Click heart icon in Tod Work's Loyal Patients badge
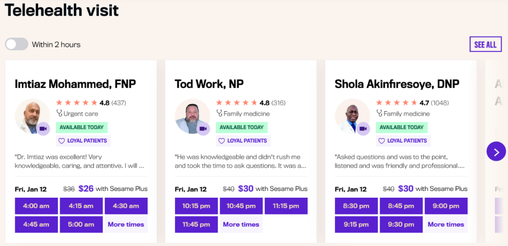The width and height of the screenshot is (508, 246). 222,141
